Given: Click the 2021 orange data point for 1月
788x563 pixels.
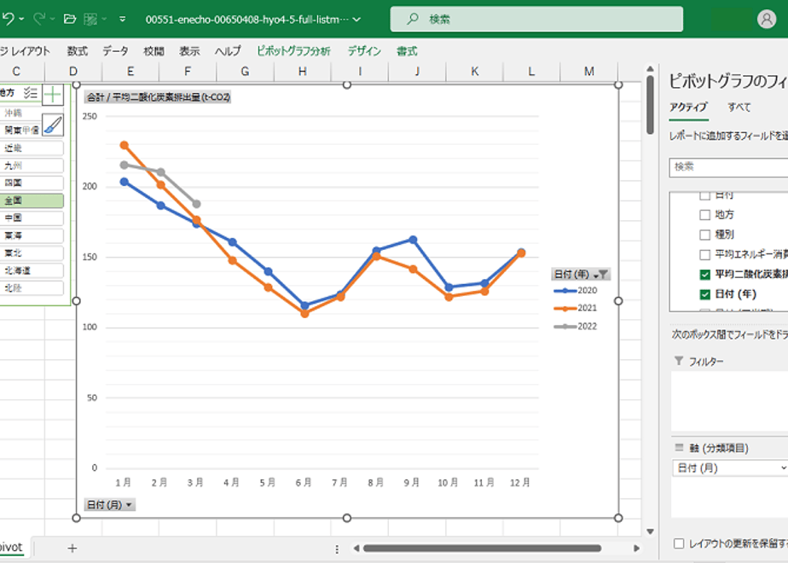Looking at the screenshot, I should [x=125, y=145].
